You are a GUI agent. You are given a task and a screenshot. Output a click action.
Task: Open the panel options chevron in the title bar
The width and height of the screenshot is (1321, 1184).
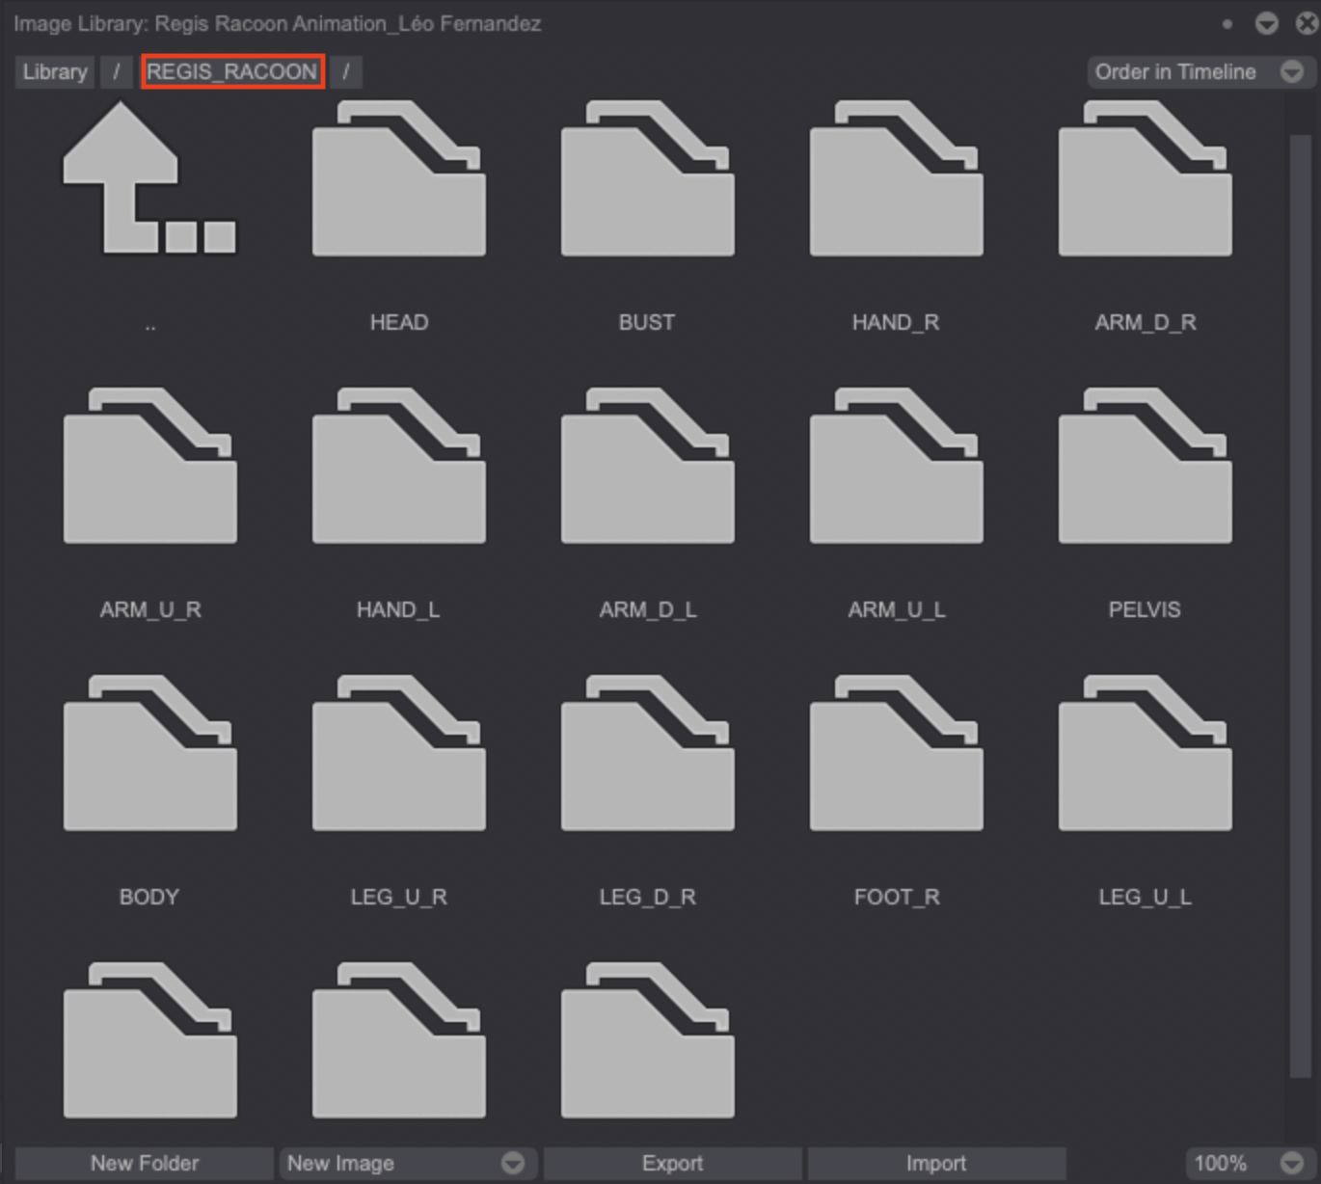click(x=1264, y=24)
